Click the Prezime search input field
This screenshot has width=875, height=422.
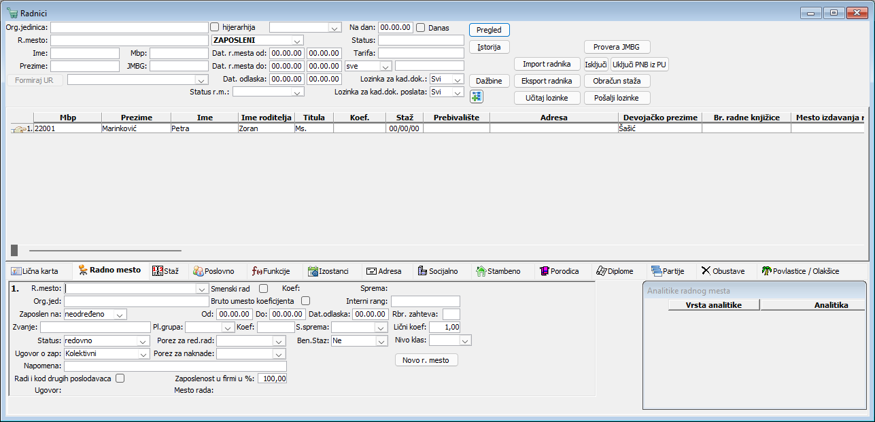click(x=85, y=66)
